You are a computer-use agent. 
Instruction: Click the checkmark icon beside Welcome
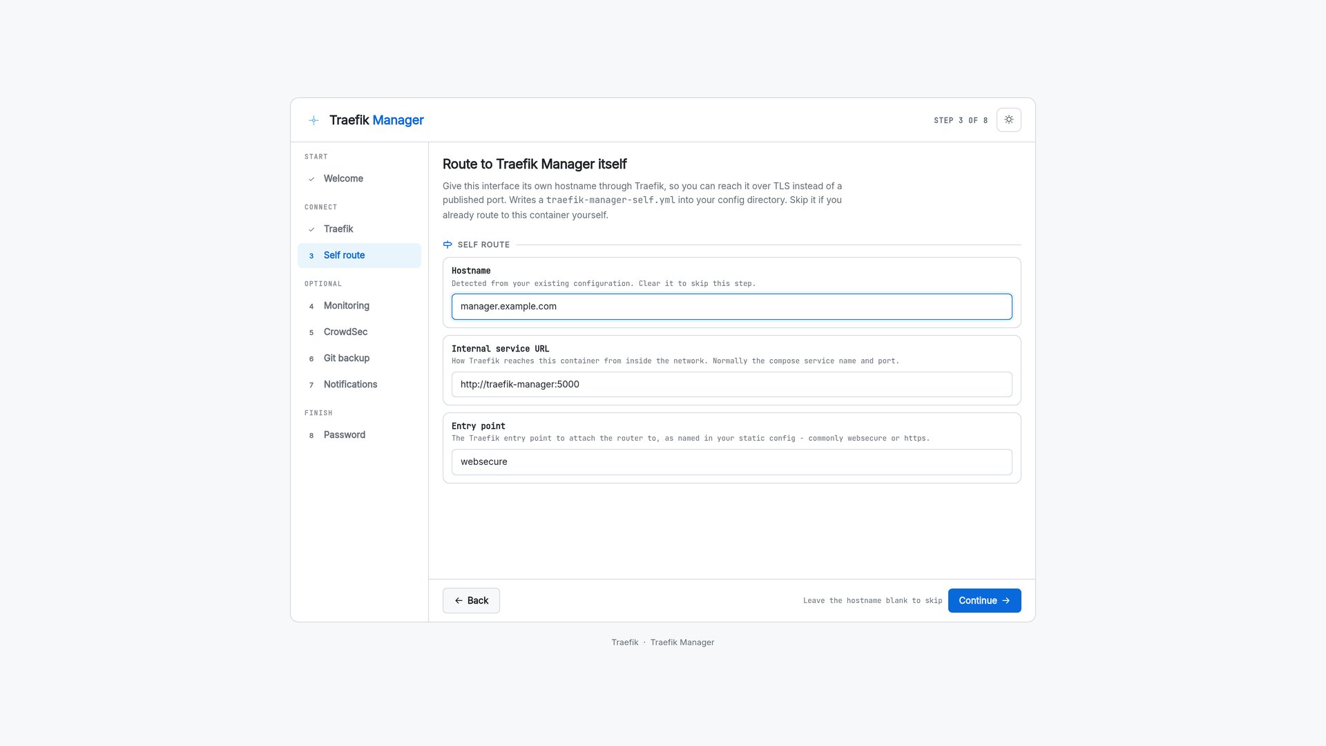[x=311, y=179]
